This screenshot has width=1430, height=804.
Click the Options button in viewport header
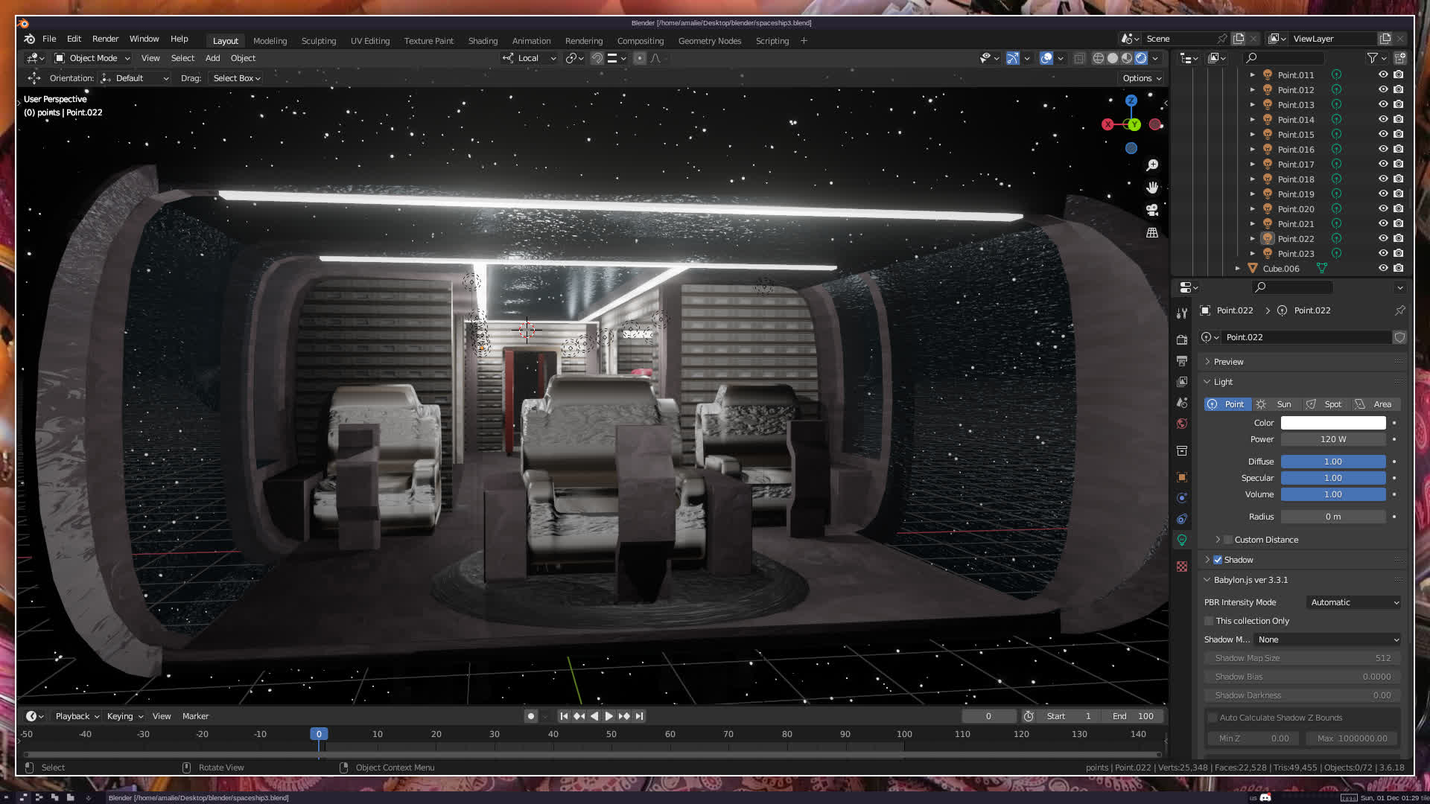click(1142, 78)
